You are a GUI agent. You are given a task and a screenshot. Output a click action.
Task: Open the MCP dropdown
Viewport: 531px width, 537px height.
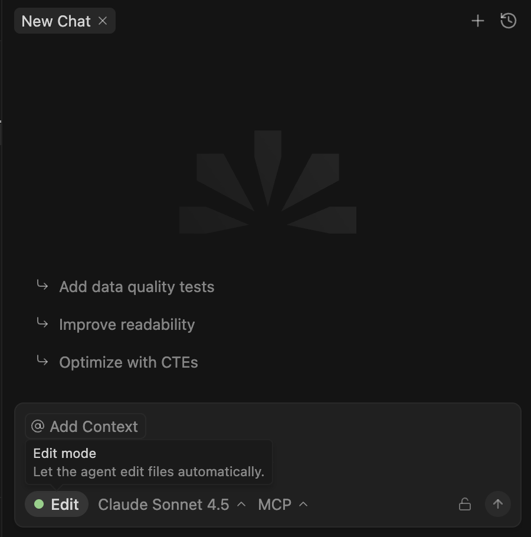[282, 505]
